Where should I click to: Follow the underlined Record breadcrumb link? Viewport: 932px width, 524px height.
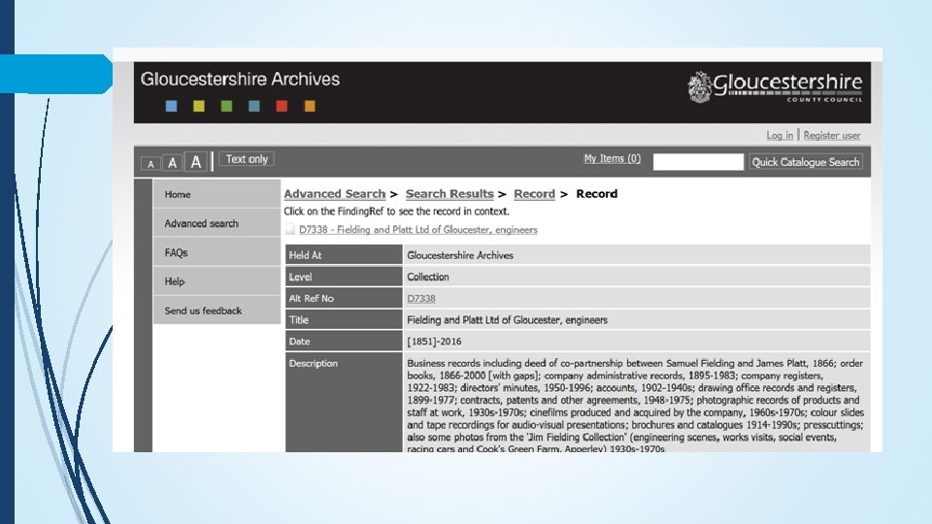click(534, 194)
